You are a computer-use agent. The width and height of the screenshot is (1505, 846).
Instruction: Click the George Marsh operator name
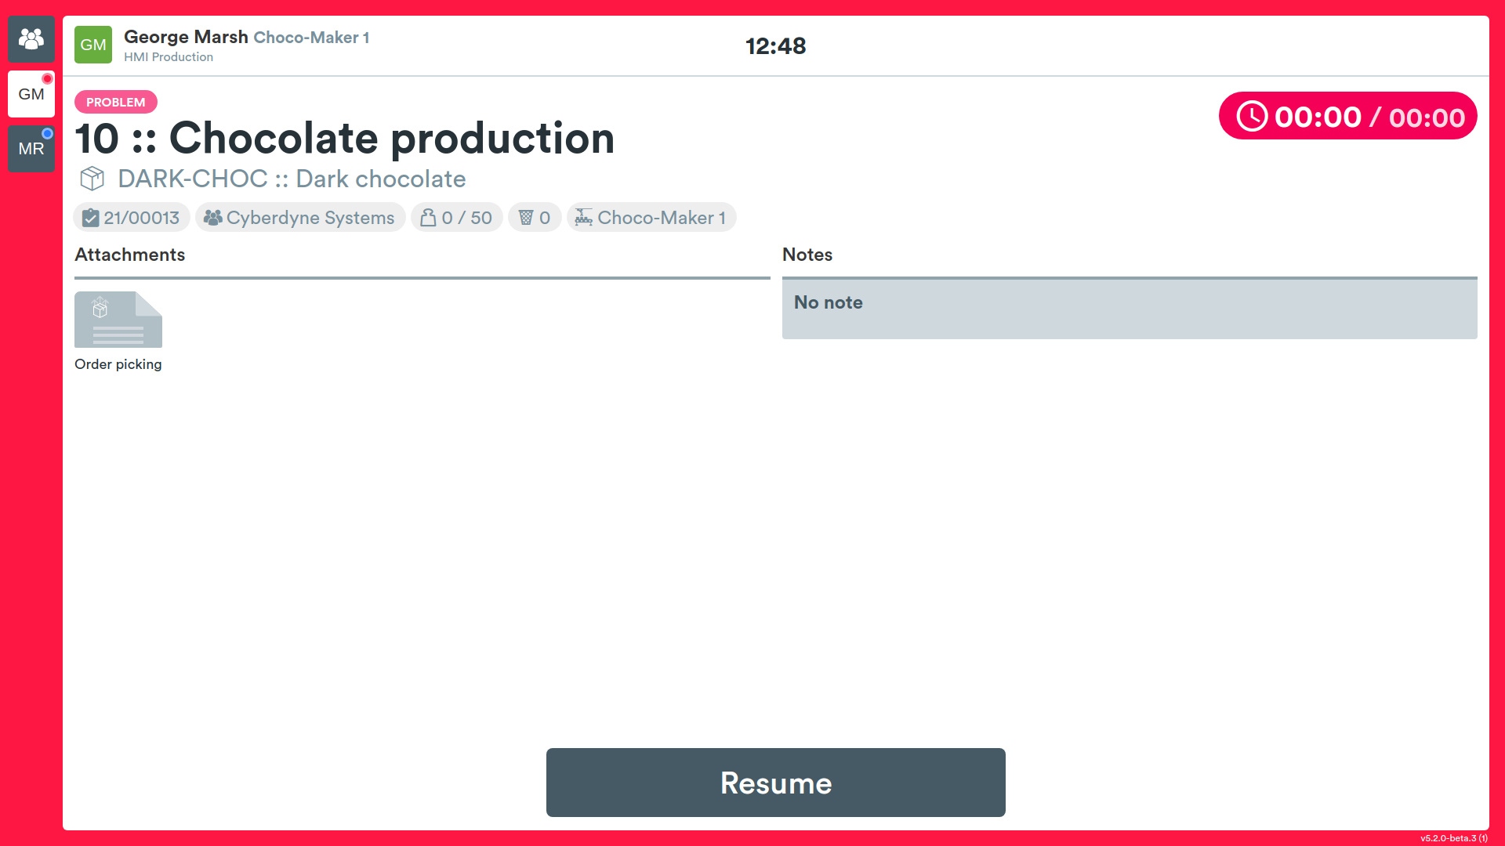(187, 37)
